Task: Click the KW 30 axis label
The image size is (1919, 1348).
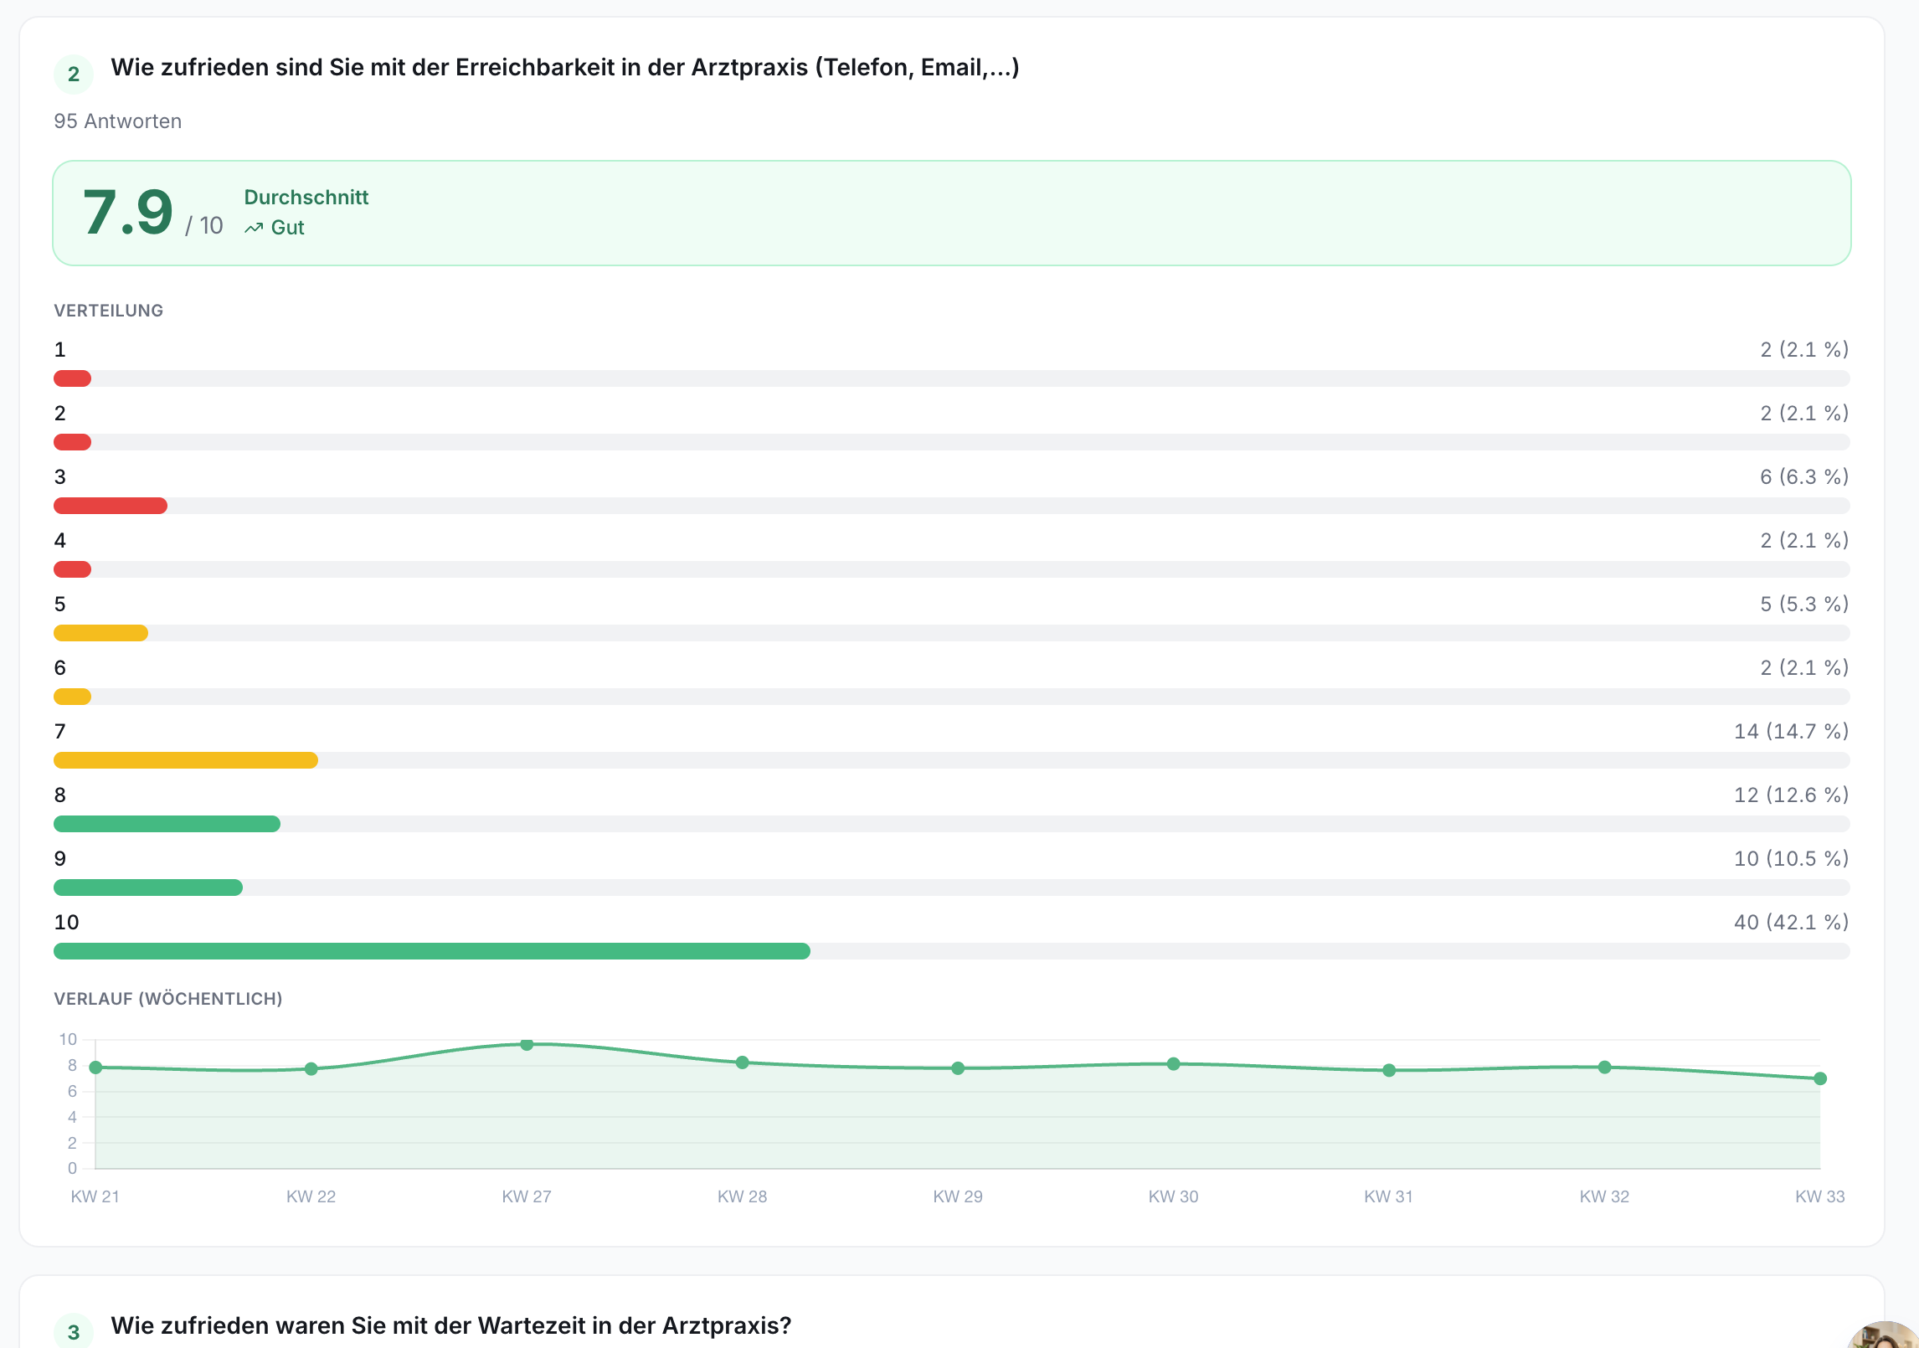Action: 1174,1196
